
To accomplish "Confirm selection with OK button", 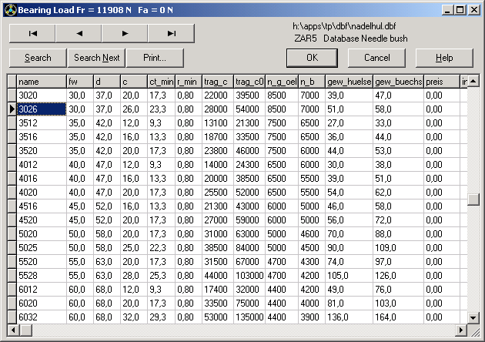I will pyautogui.click(x=312, y=58).
